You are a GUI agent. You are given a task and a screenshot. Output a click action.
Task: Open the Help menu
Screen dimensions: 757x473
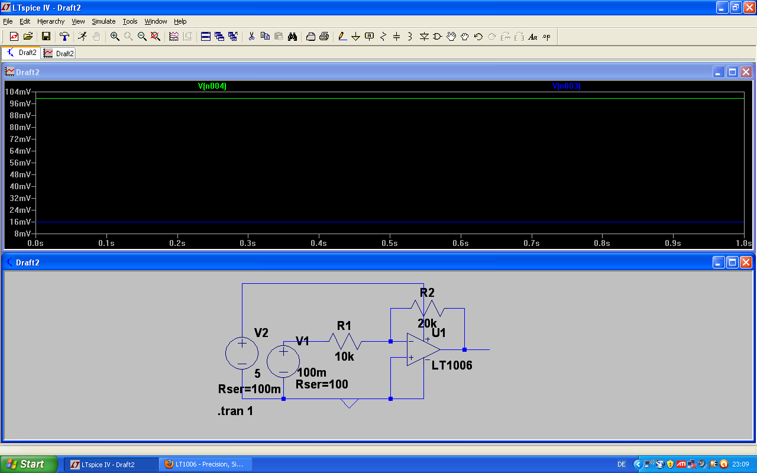coord(180,21)
